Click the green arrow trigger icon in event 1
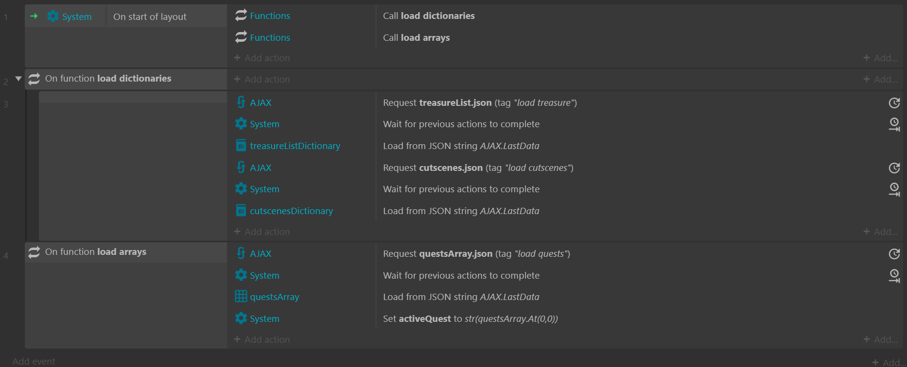The width and height of the screenshot is (907, 367). point(34,16)
